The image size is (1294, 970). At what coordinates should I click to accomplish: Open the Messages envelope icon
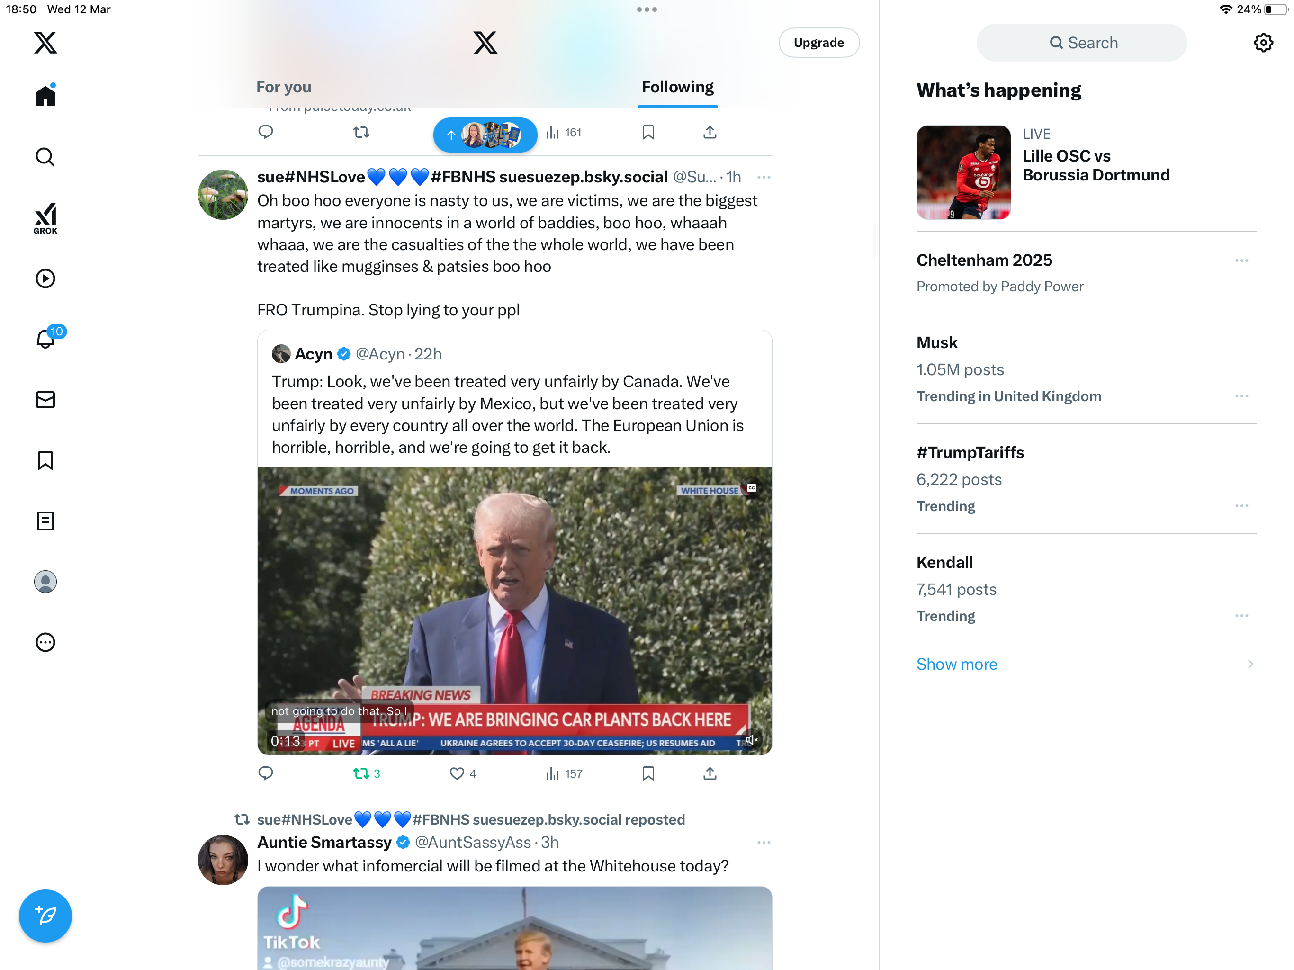pyautogui.click(x=45, y=400)
